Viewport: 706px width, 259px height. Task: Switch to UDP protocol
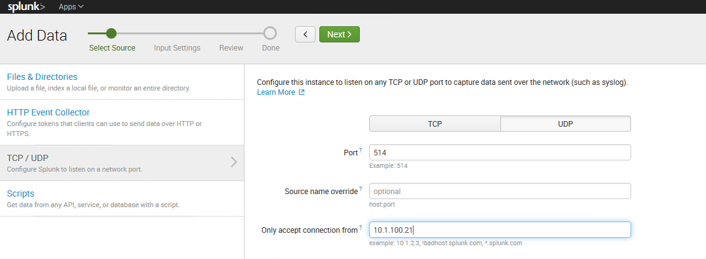click(566, 124)
